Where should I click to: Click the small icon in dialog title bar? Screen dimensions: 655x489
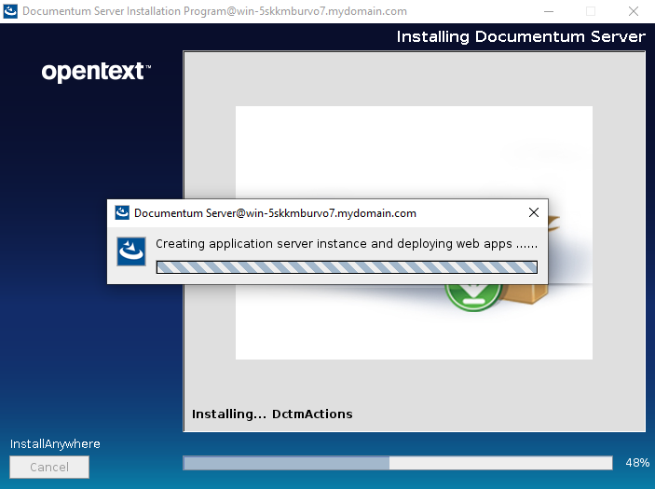pyautogui.click(x=121, y=213)
